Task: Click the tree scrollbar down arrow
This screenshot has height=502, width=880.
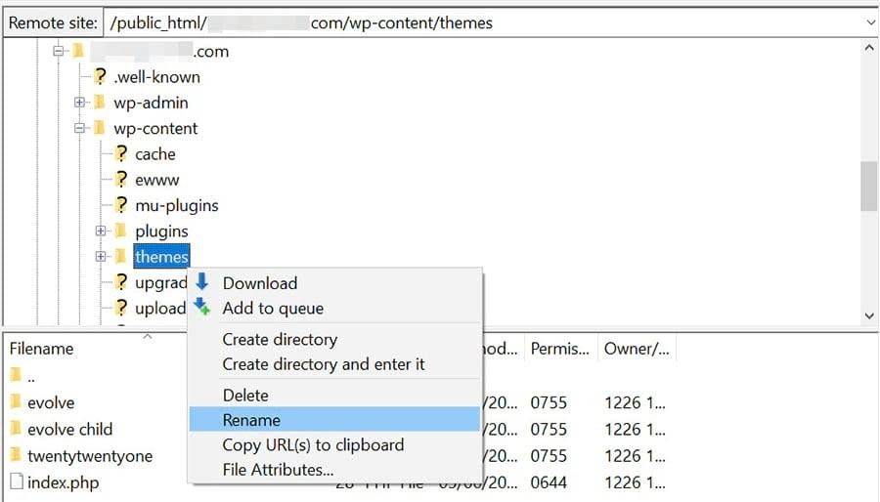Action: 869,316
